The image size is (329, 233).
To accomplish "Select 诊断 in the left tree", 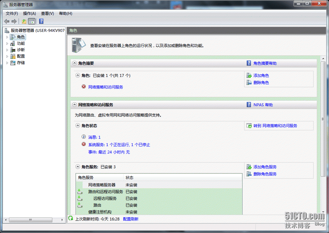I will [x=21, y=50].
